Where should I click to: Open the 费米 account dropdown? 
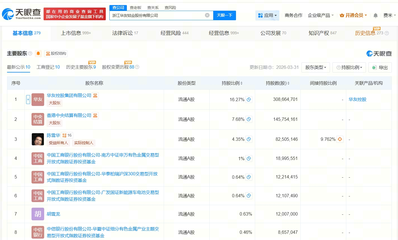tap(390, 15)
